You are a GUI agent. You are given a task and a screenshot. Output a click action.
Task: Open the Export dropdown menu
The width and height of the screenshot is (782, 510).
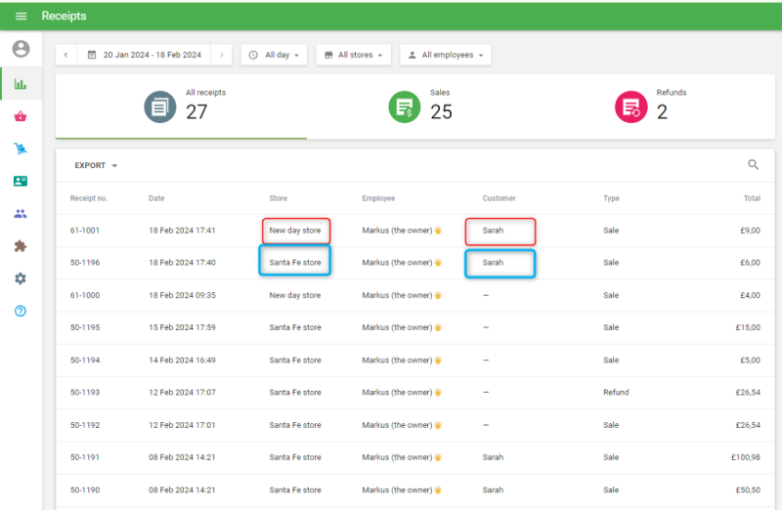coord(96,166)
